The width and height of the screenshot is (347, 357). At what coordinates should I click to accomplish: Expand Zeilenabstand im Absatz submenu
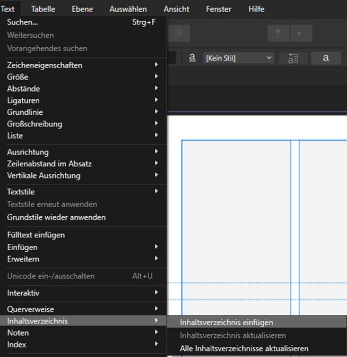(x=83, y=164)
